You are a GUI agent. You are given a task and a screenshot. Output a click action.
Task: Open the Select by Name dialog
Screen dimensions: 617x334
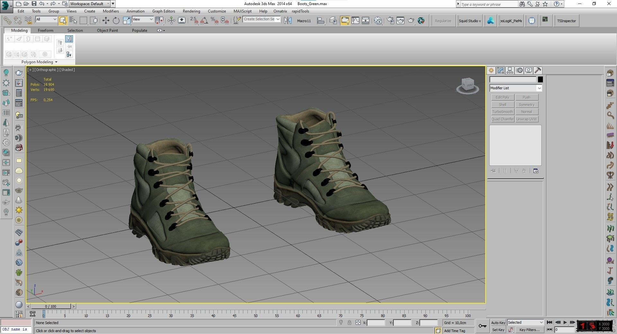(73, 21)
